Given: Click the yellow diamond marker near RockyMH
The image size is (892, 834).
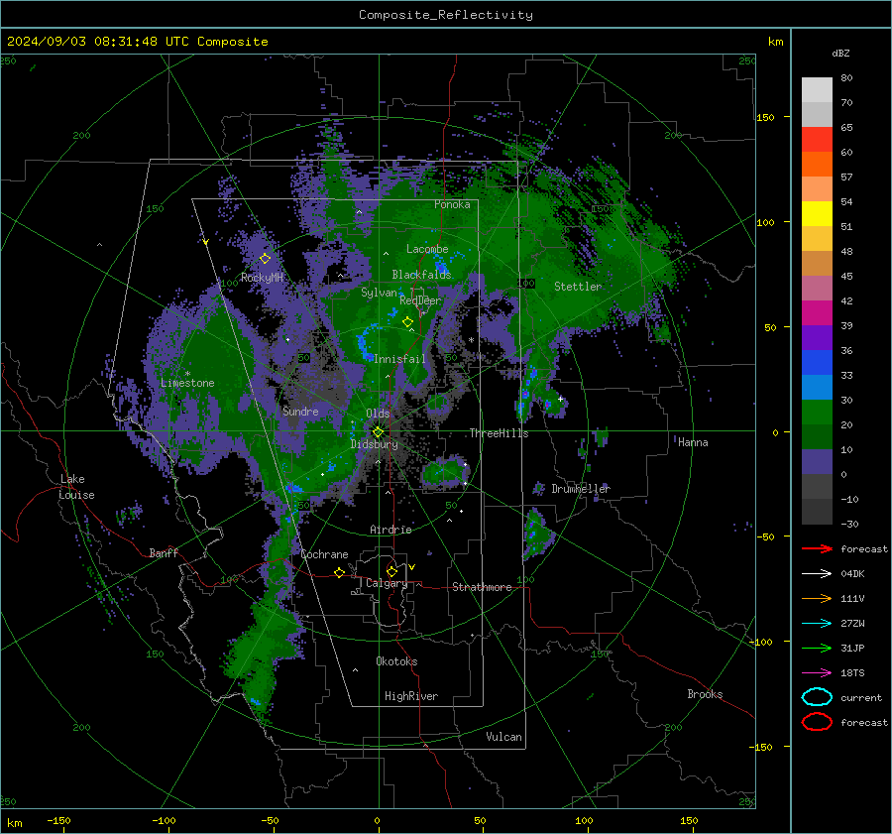Looking at the screenshot, I should tap(265, 259).
